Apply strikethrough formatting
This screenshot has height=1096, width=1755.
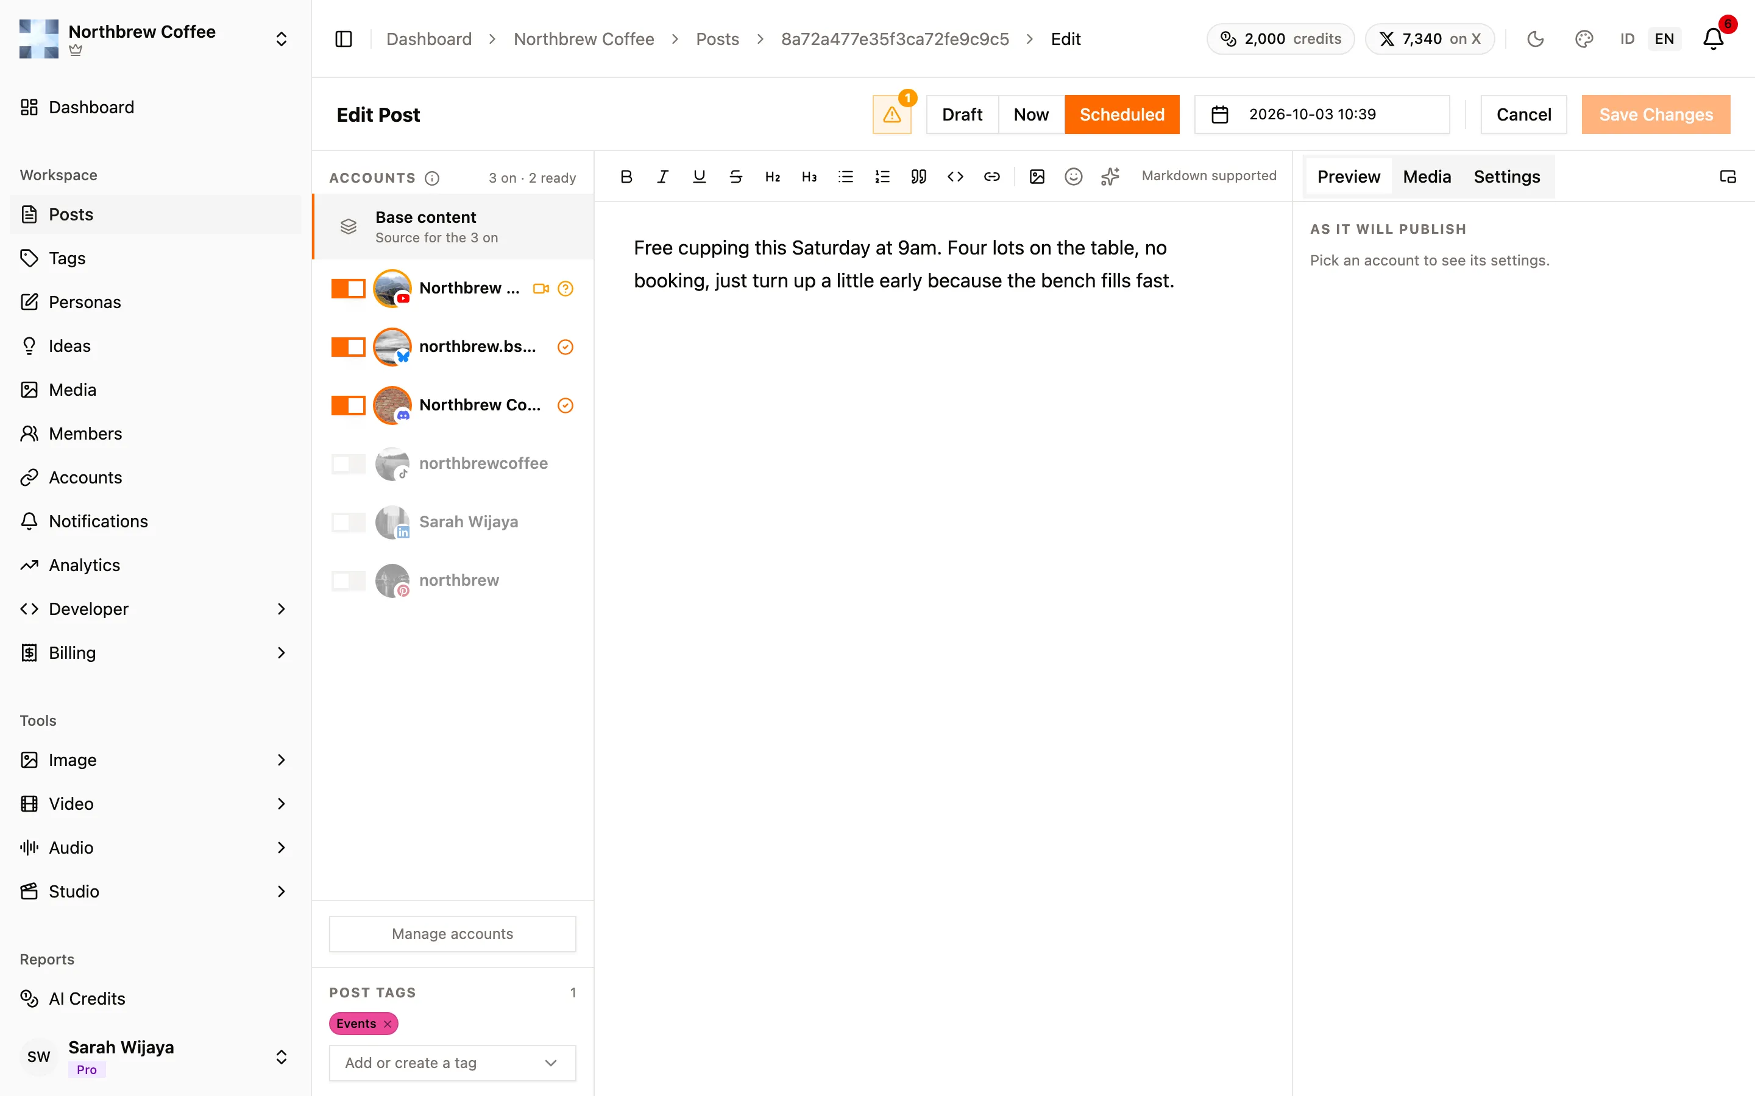pyautogui.click(x=736, y=176)
